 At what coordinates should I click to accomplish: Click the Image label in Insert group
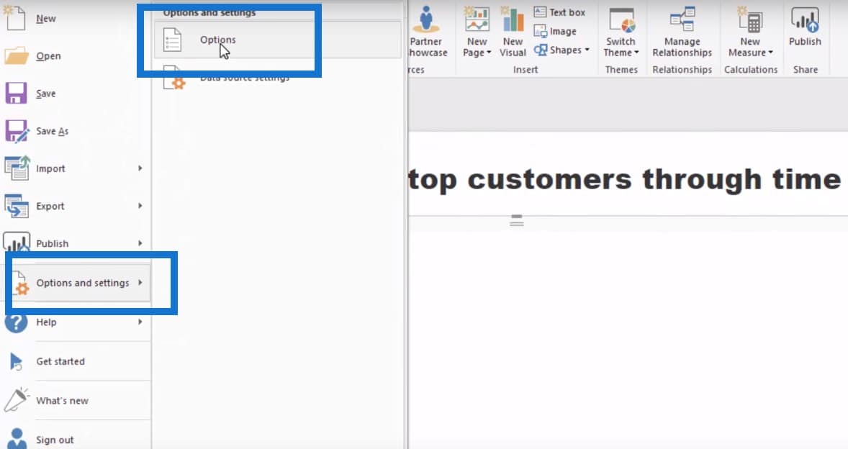[563, 32]
